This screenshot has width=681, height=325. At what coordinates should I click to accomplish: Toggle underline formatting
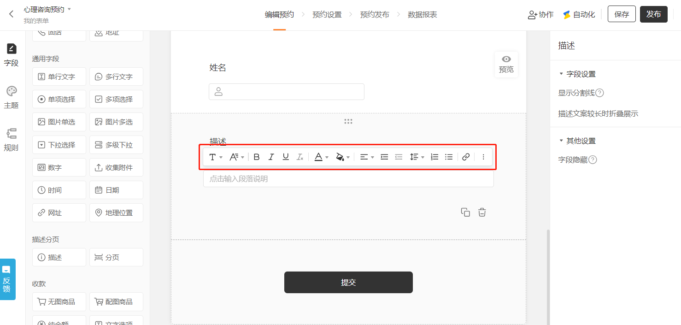point(286,157)
